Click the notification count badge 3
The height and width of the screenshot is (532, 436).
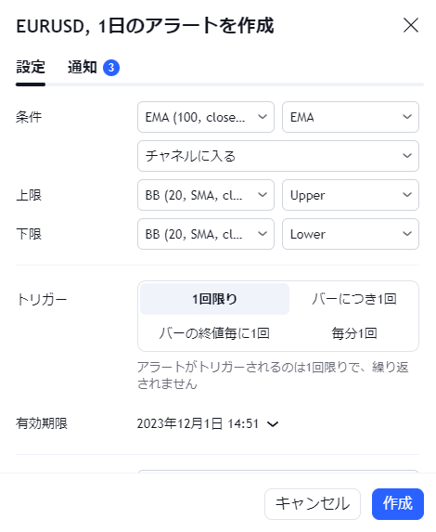(111, 68)
